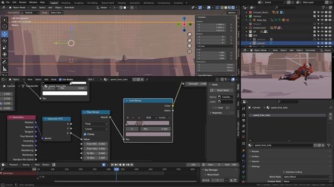The width and height of the screenshot is (334, 187).
Task: Open the Material properties tab icon
Action: (244, 182)
